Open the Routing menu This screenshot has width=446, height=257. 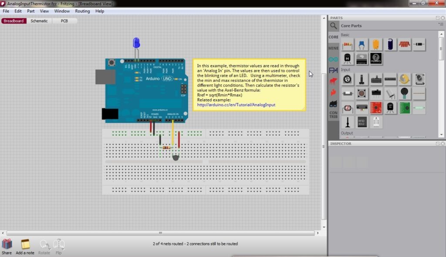[82, 11]
